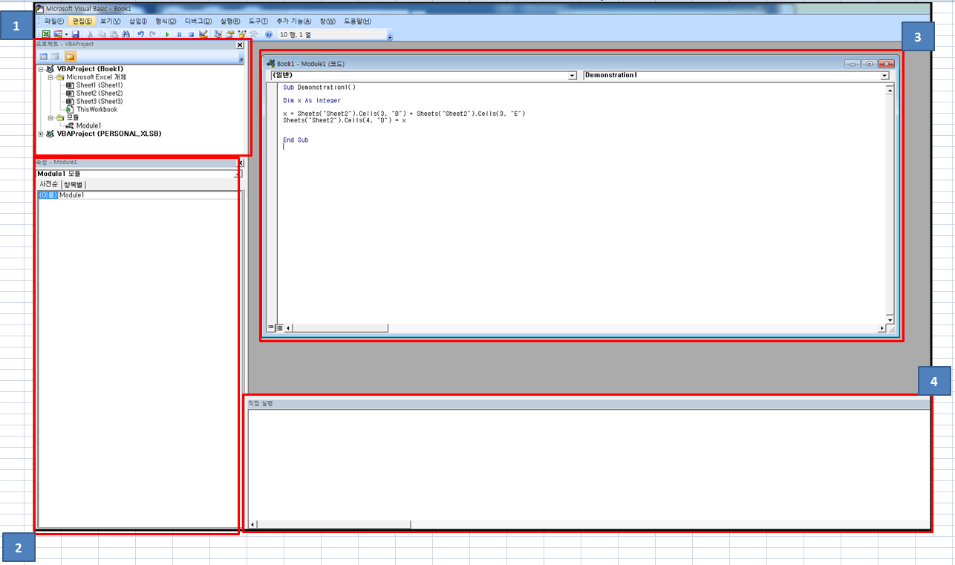Open the Object Browser toolbar icon
Image resolution: width=955 pixels, height=565 pixels.
coord(242,34)
